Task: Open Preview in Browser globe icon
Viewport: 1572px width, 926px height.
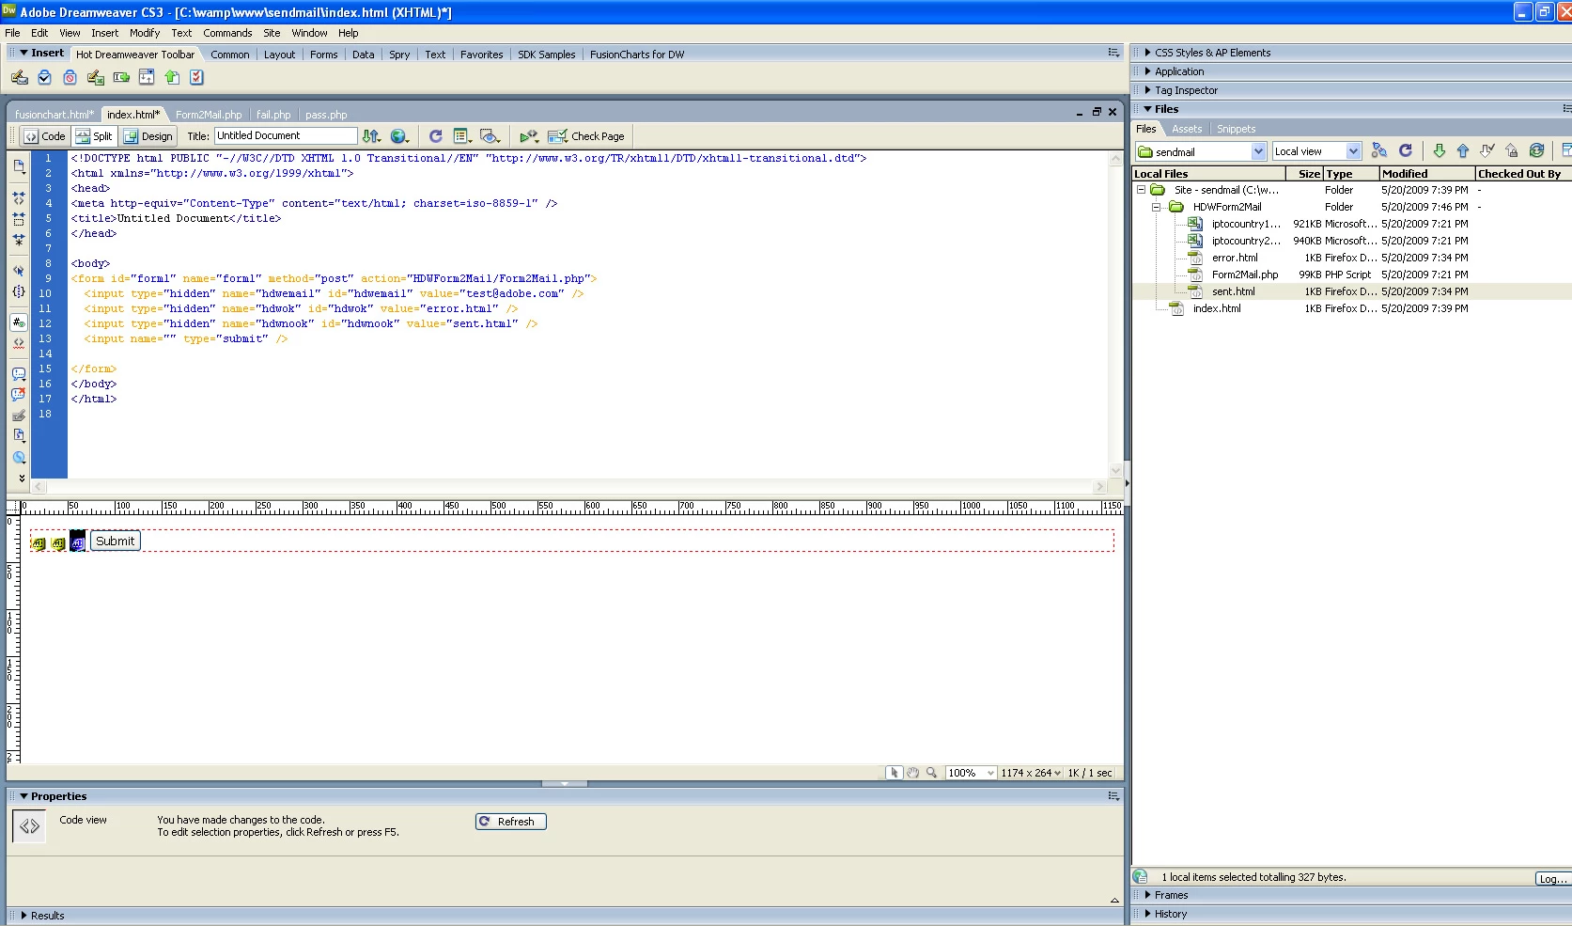Action: pyautogui.click(x=399, y=136)
